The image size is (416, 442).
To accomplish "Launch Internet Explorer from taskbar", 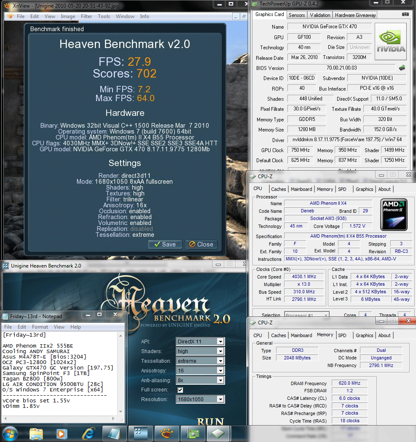I will pos(88,434).
